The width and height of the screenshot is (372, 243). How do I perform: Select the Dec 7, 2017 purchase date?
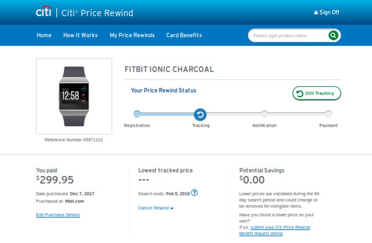coord(82,194)
